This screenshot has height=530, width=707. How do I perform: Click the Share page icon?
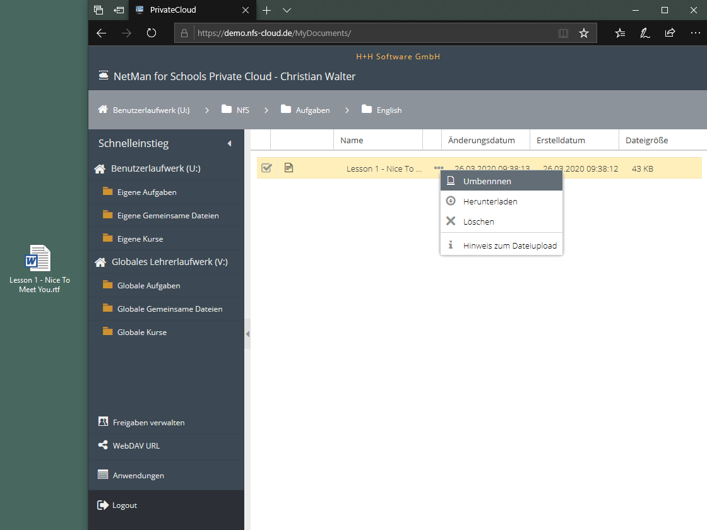click(670, 33)
